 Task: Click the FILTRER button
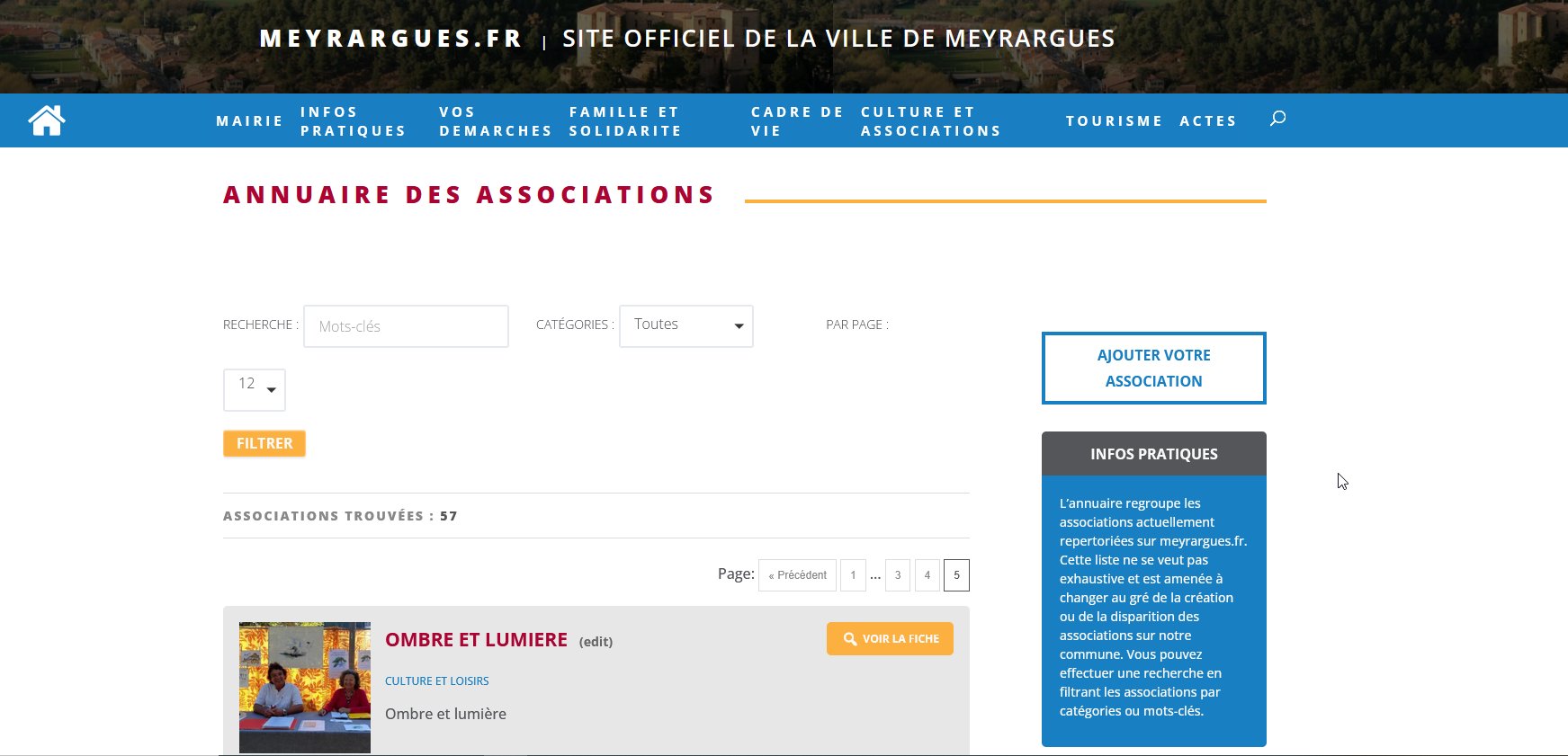[x=264, y=443]
